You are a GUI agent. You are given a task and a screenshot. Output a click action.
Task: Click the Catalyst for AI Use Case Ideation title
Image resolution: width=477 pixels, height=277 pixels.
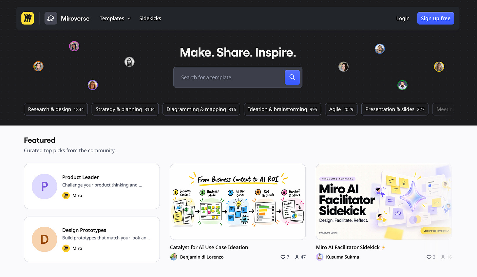pos(209,247)
